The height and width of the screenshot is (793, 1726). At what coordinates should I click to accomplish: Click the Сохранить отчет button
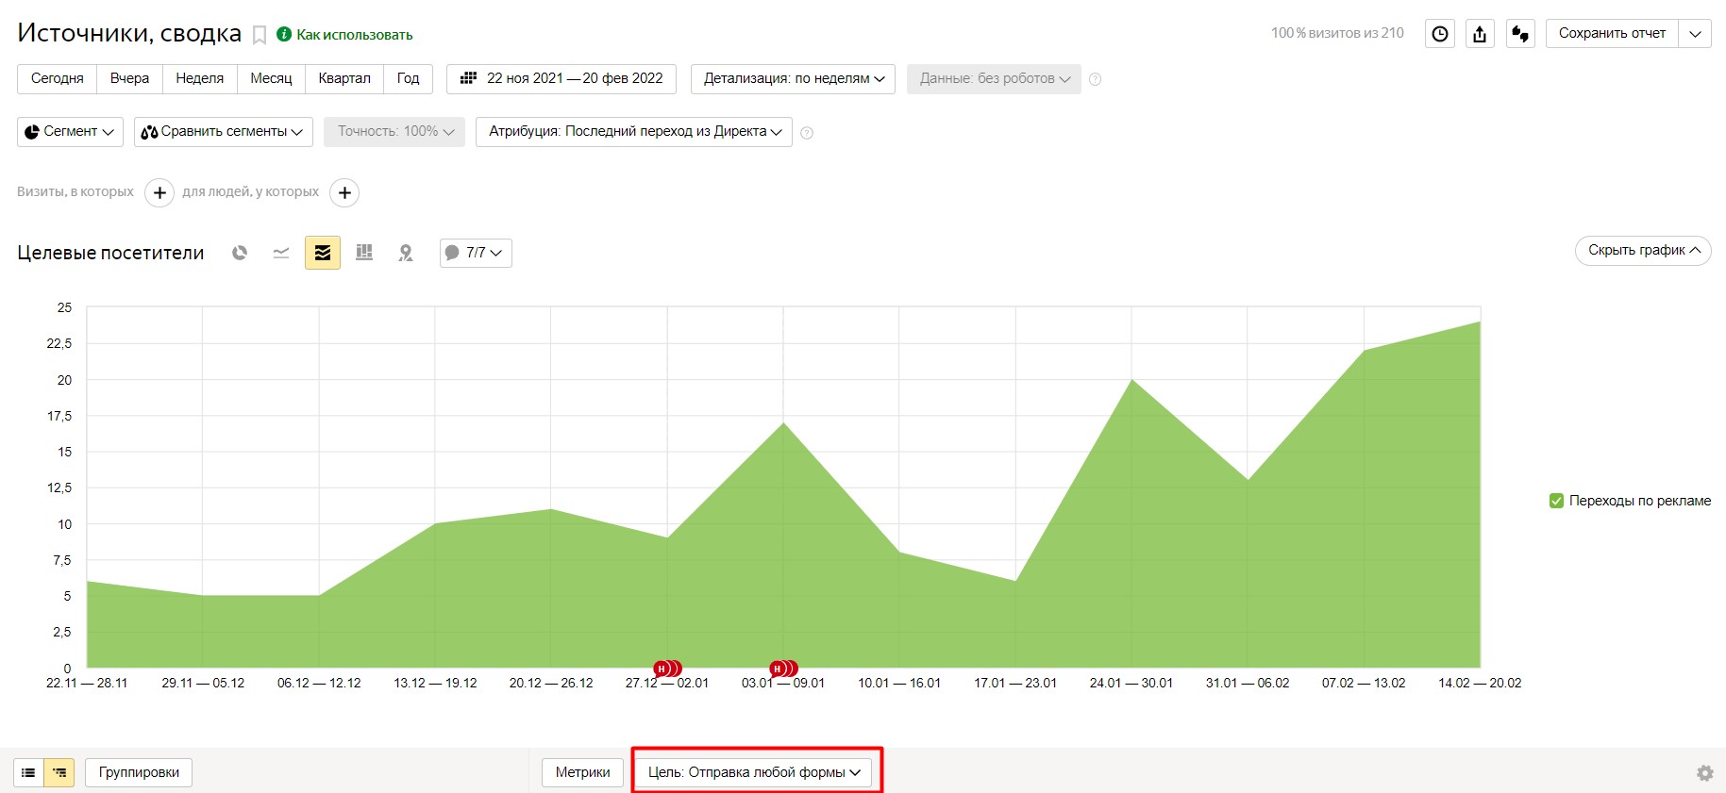pos(1612,33)
